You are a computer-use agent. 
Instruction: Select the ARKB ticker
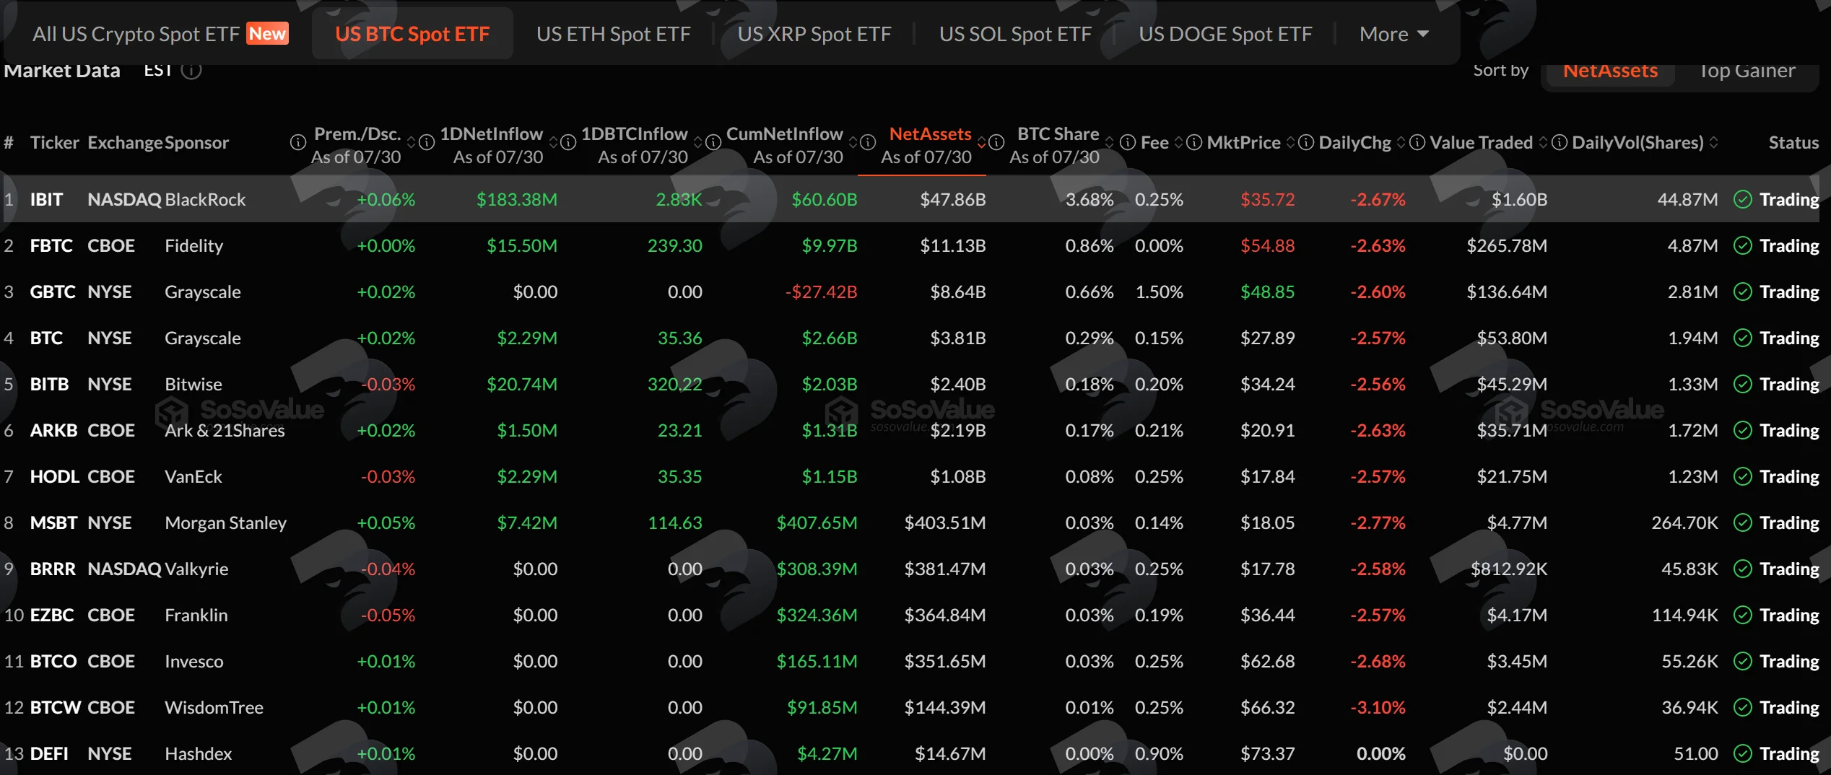[53, 430]
